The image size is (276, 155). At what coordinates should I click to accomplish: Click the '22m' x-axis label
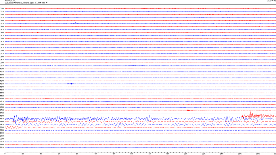[204, 154]
